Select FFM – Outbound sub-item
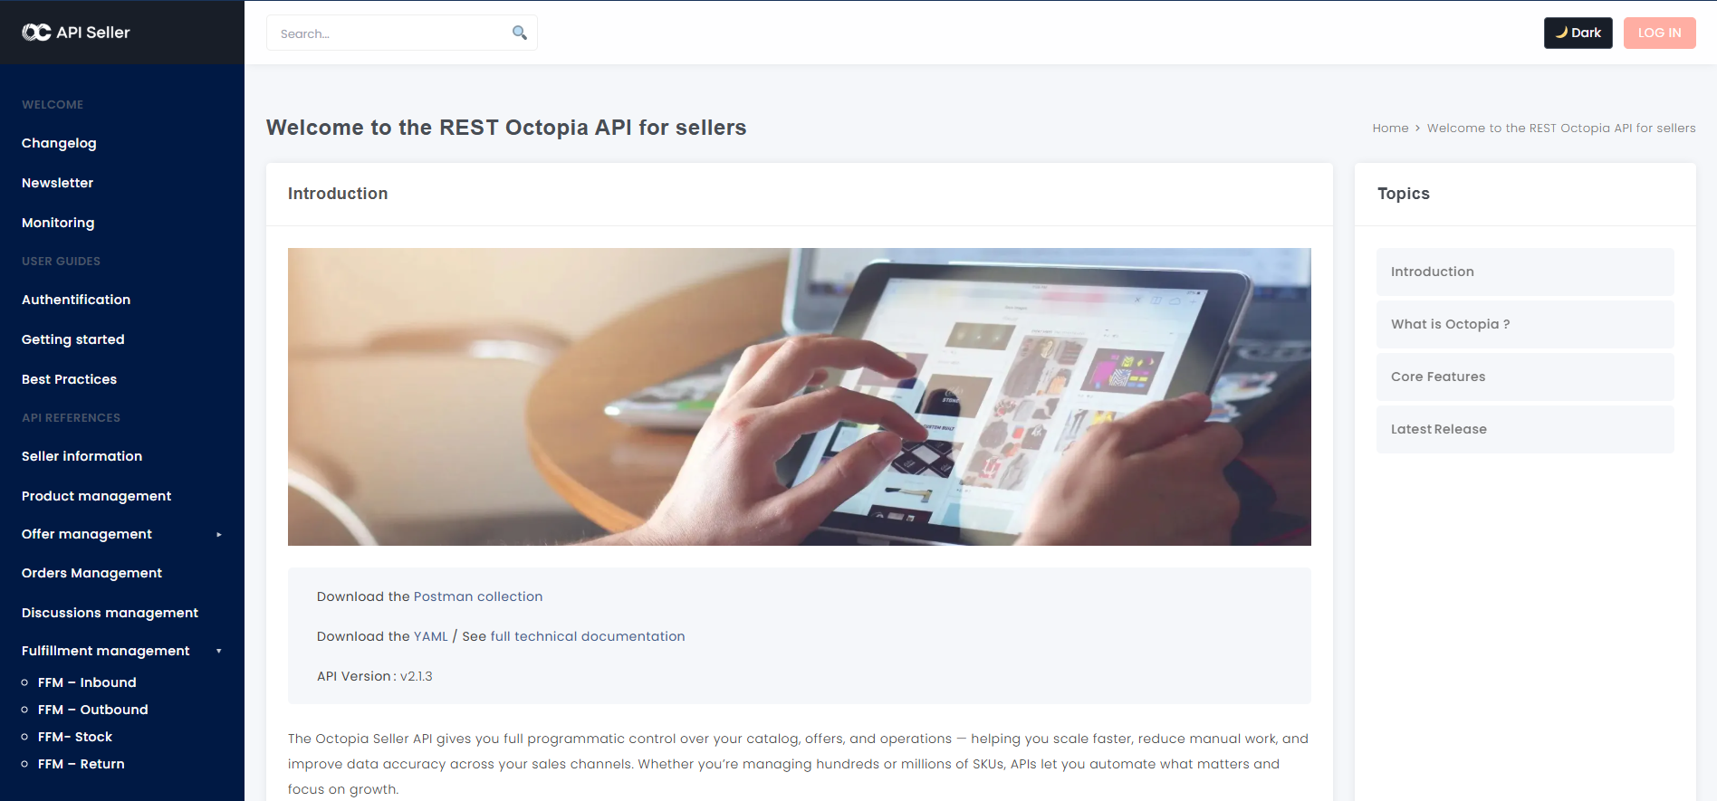Screen dimensions: 1717x801 92,710
